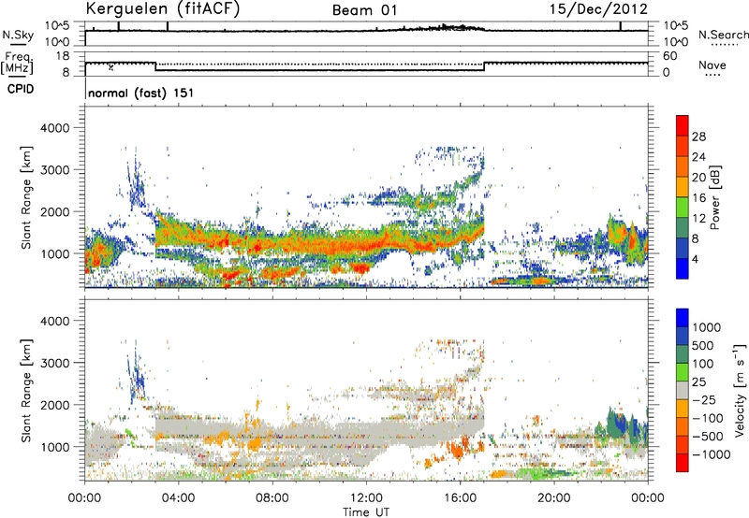Click the '4000' tick on velocity panel

tap(55, 321)
